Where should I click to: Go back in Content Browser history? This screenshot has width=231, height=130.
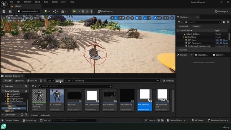pyautogui.click(x=41, y=81)
